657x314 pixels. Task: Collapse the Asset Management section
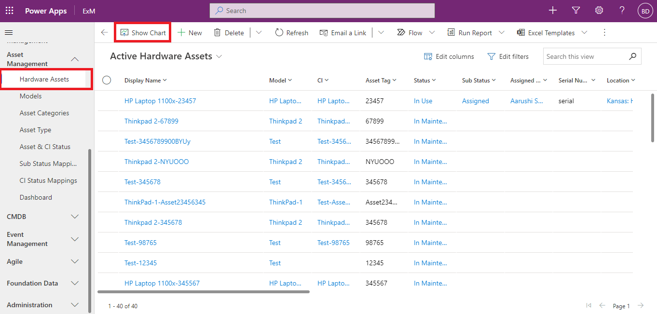(x=75, y=59)
